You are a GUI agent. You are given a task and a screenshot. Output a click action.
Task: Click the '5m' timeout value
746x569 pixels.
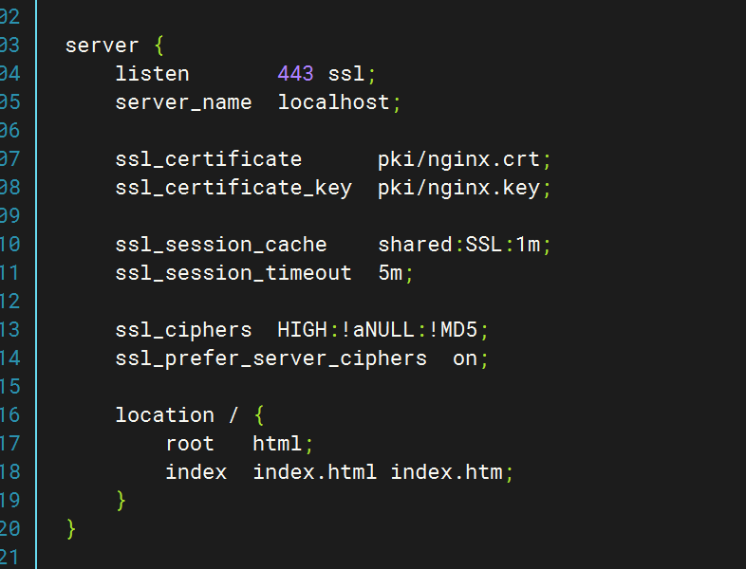(390, 273)
